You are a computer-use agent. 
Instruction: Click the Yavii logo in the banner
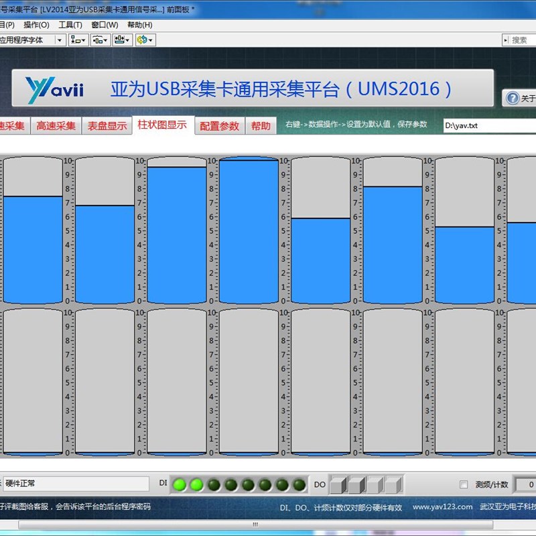coord(54,90)
